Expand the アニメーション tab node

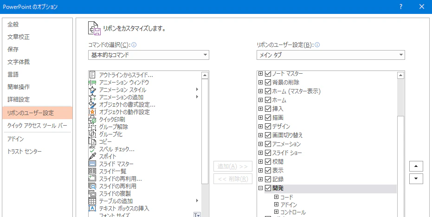[260, 144]
